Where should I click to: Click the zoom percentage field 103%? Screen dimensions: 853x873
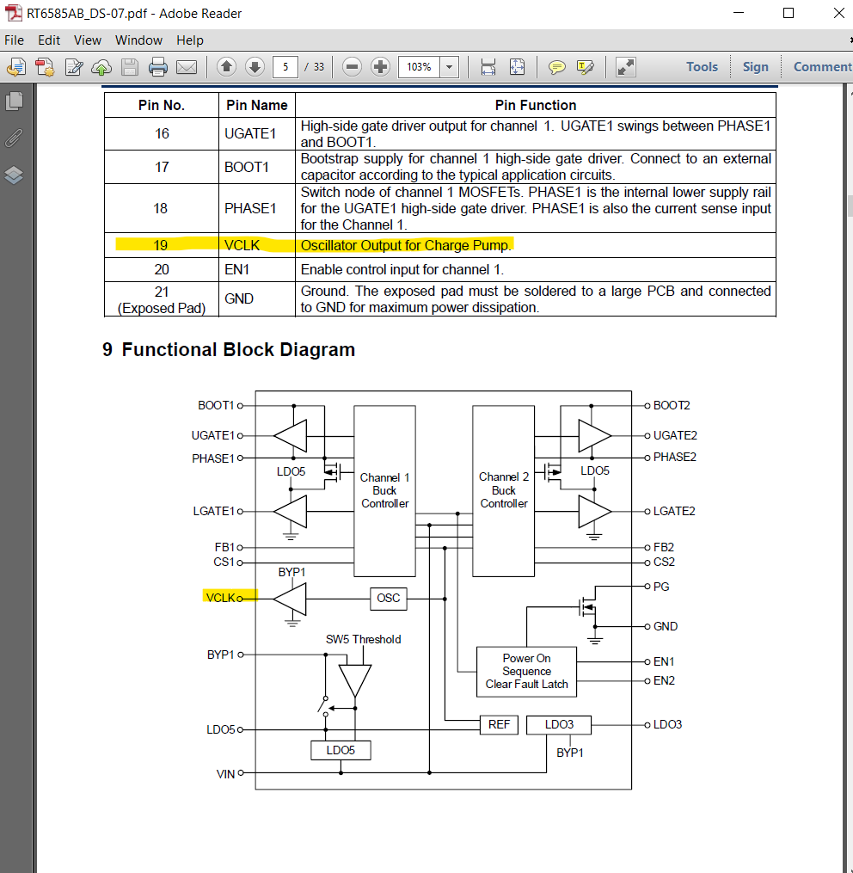tap(419, 67)
